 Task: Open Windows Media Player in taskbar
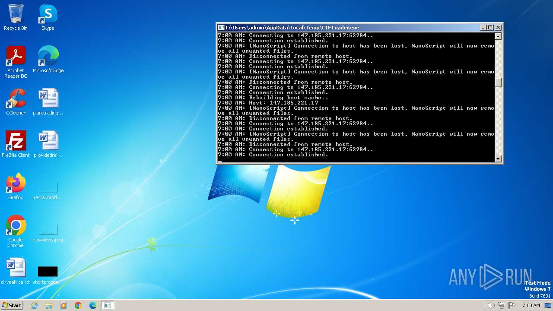coord(64,305)
